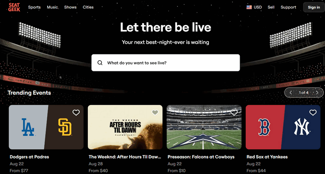The width and height of the screenshot is (325, 174).
Task: Expand the Cities menu
Action: point(88,7)
